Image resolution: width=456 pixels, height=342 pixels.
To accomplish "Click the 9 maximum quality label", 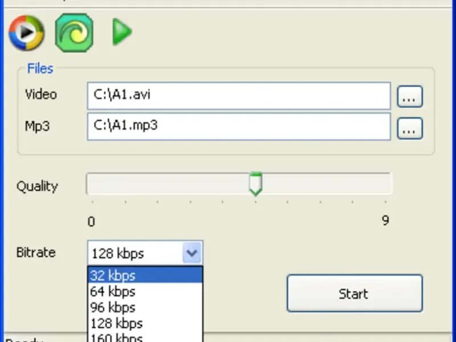I will (385, 220).
